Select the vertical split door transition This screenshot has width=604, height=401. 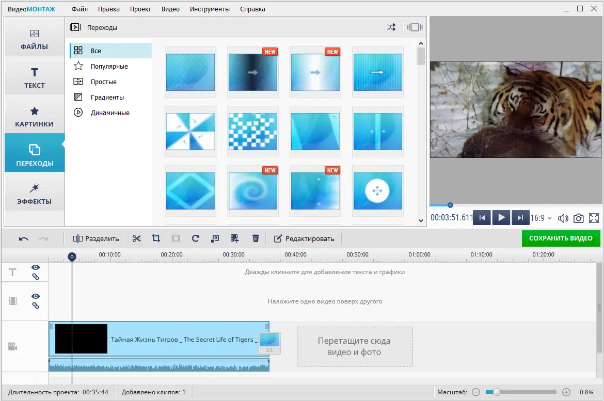click(x=377, y=132)
